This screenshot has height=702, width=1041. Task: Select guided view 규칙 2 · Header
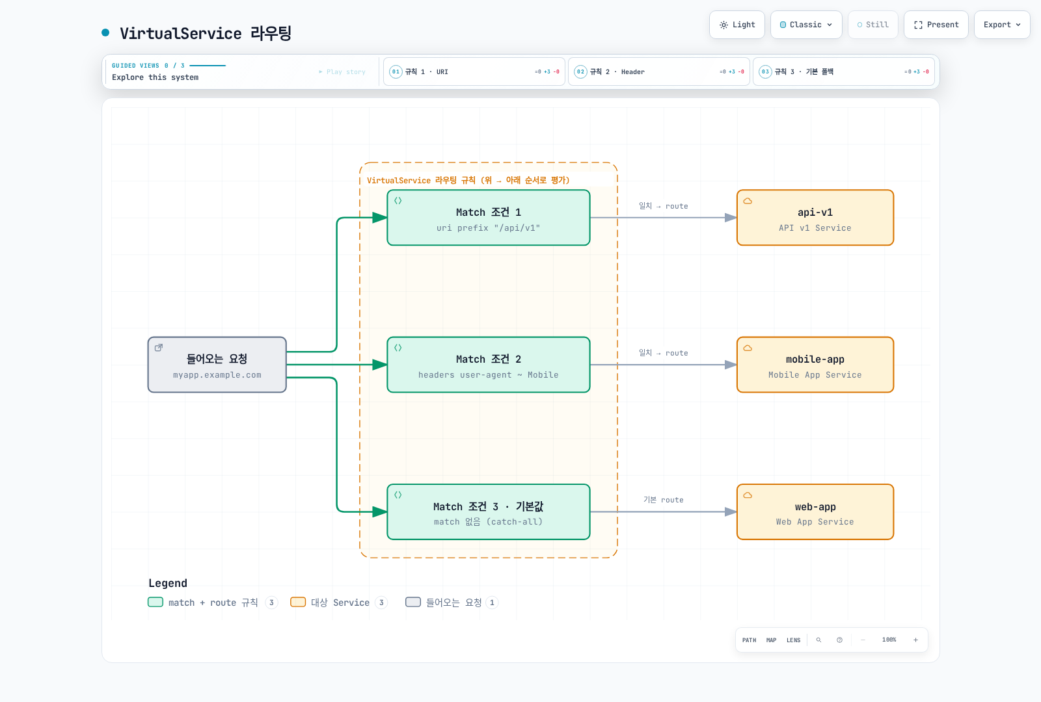[659, 71]
